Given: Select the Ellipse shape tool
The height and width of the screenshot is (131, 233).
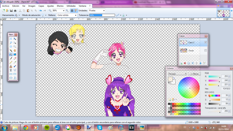Looking at the screenshot, I should (11, 78).
